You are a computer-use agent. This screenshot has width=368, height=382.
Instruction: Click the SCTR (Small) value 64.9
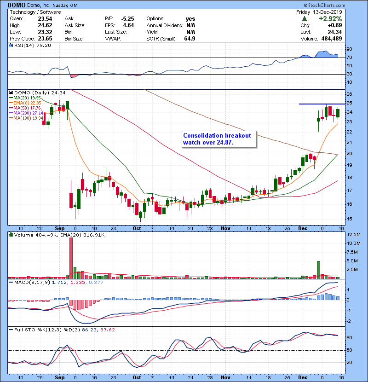[x=190, y=39]
